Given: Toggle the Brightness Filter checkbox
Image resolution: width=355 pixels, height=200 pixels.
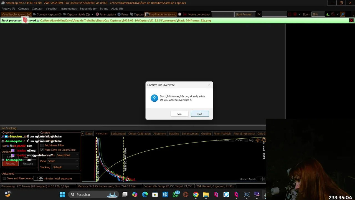Looking at the screenshot, I should 42,145.
